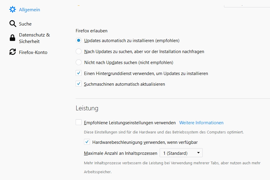Screen dimensions: 270x180
Task: Click the magnifying glass icon for Suche
Action: click(x=12, y=24)
